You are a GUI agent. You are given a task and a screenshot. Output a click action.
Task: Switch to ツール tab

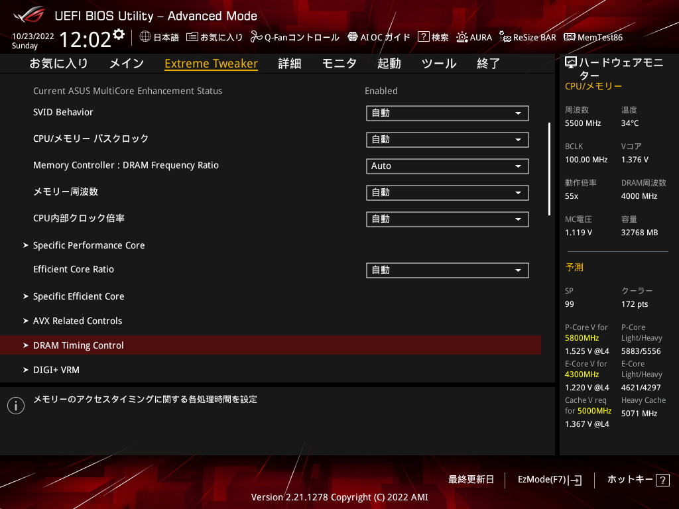click(439, 64)
